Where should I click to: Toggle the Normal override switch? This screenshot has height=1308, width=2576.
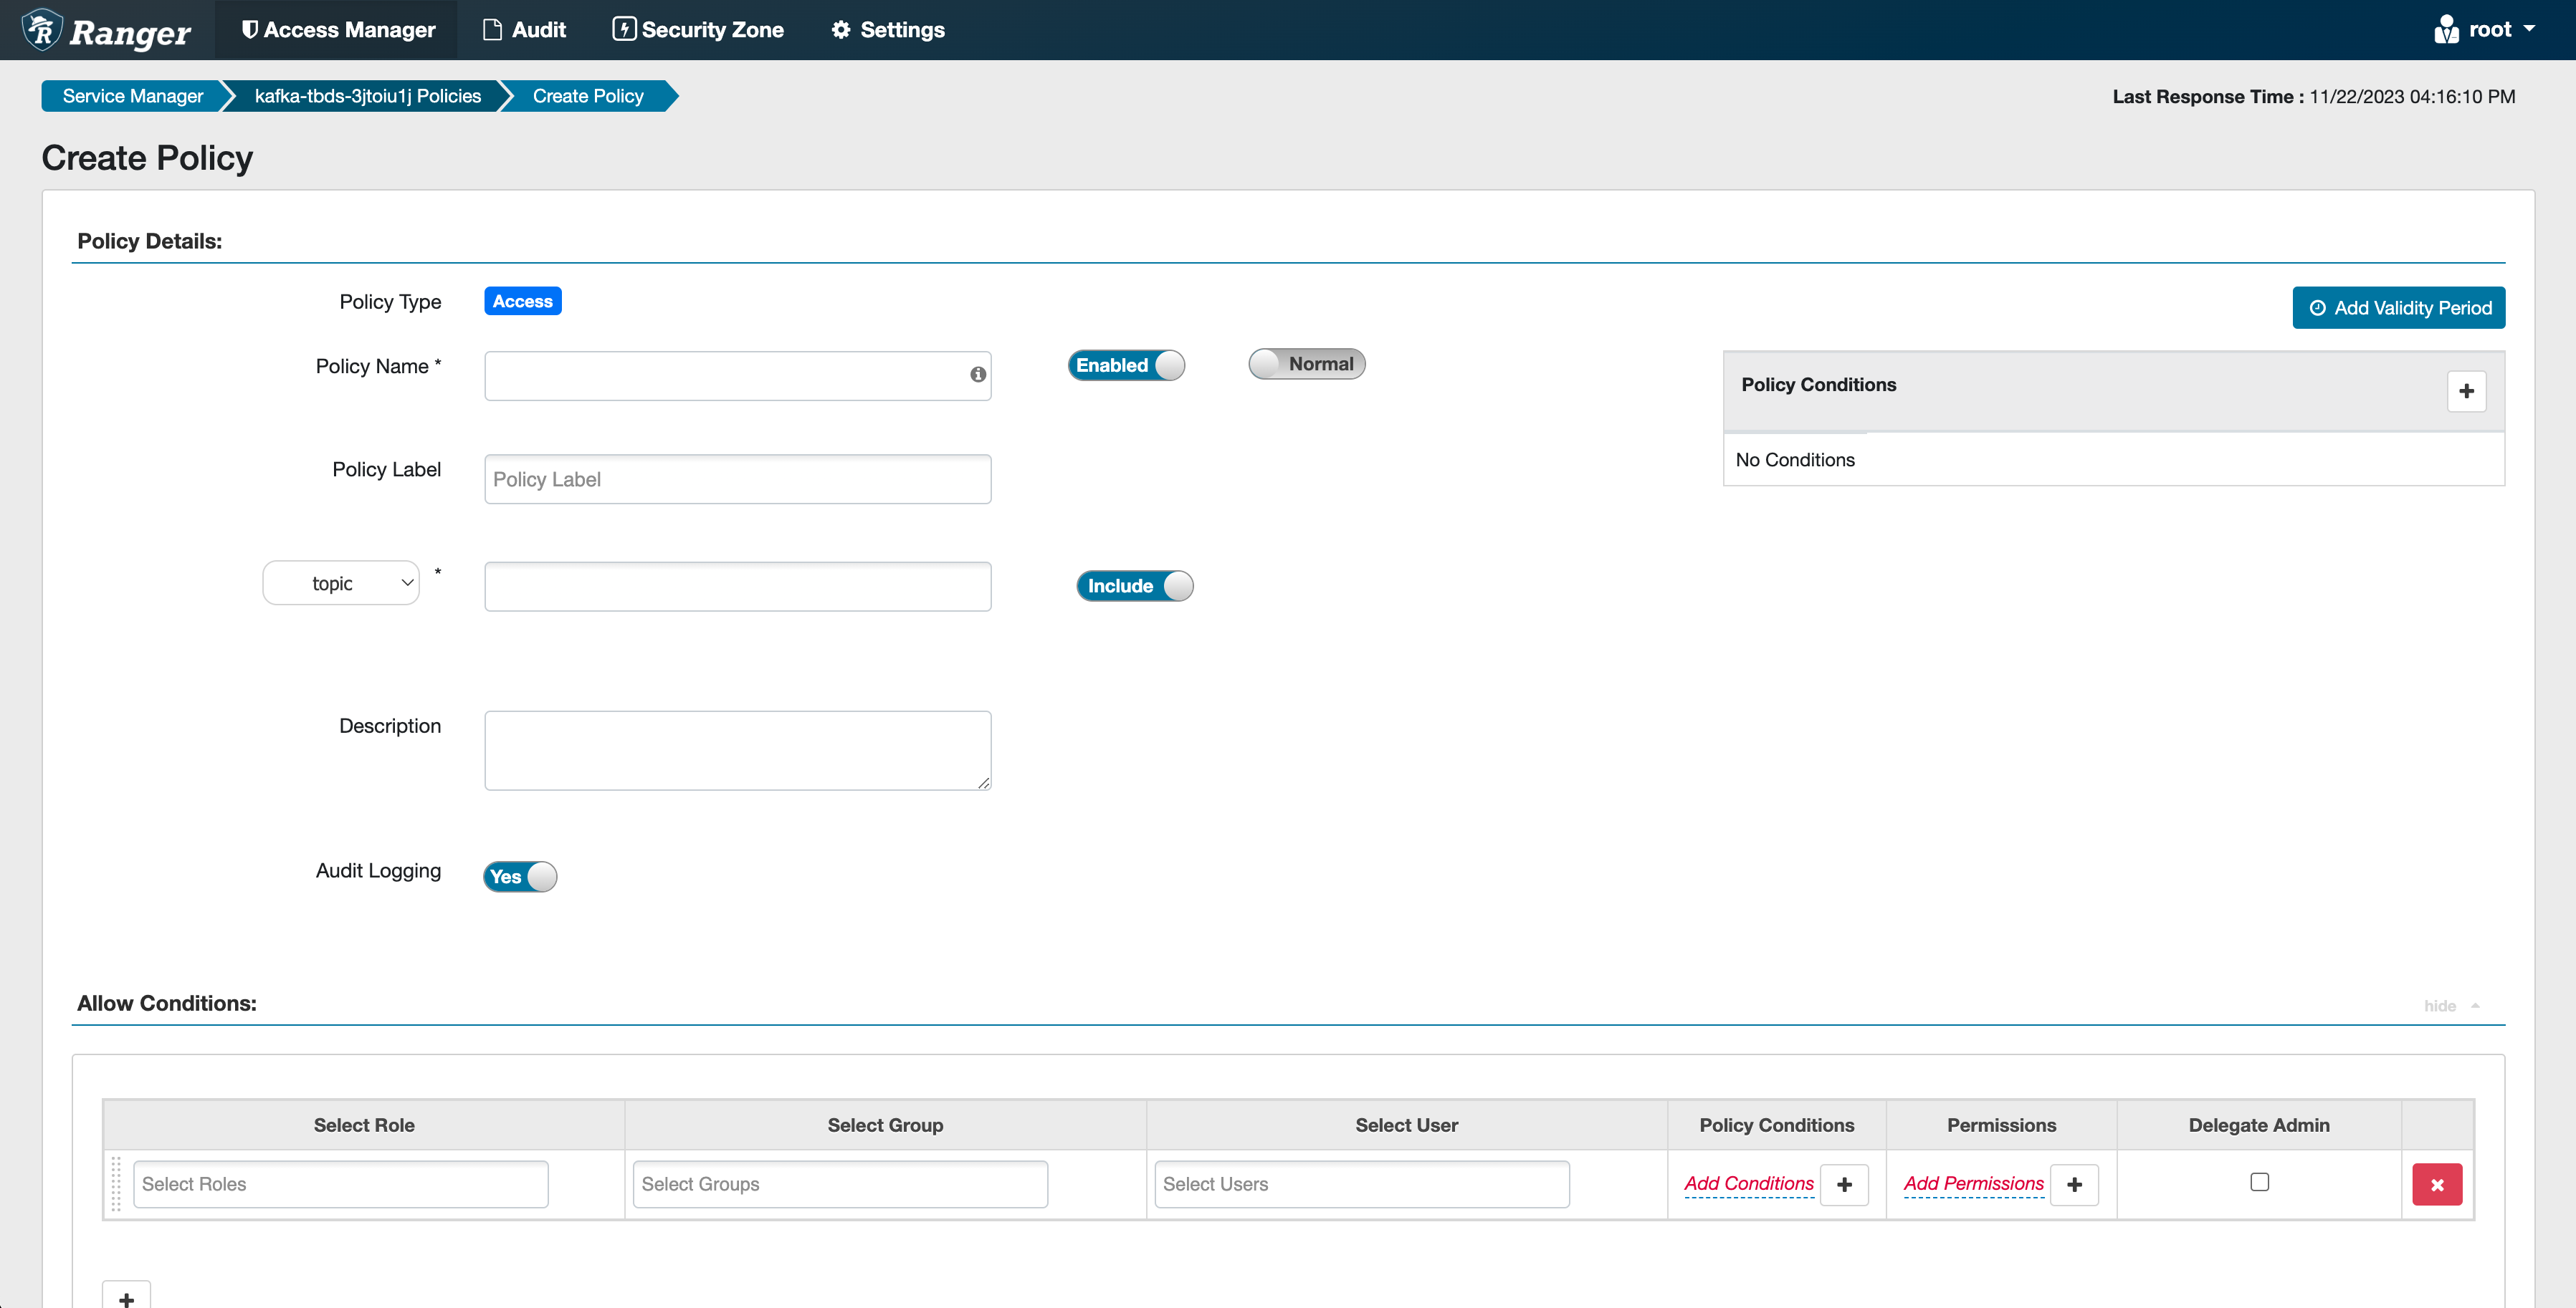(x=1306, y=365)
